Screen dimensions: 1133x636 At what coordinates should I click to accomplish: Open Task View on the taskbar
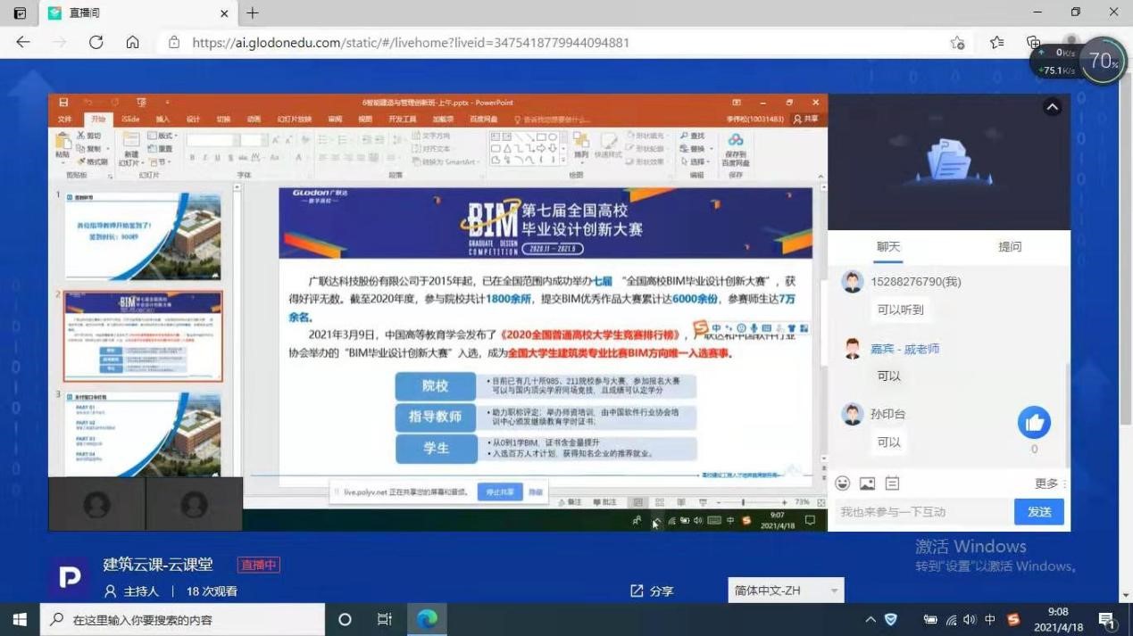click(x=385, y=619)
